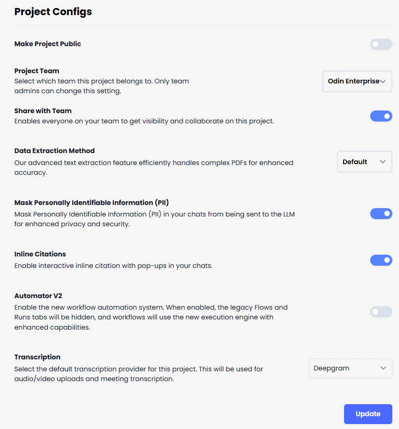Open the Default extraction method dropdown
The image size is (399, 429).
coord(364,161)
